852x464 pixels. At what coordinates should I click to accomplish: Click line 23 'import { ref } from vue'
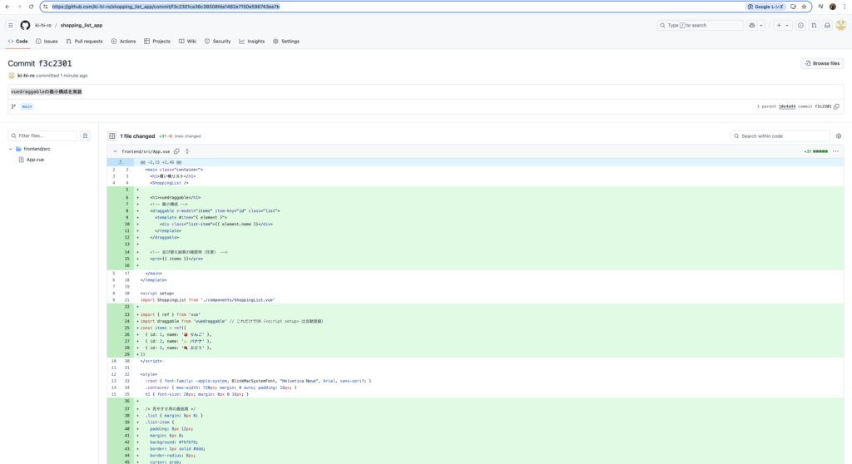170,314
